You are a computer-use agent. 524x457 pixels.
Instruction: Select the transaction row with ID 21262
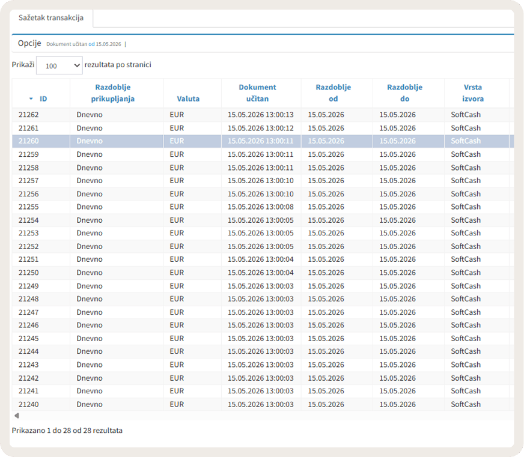[263, 115]
